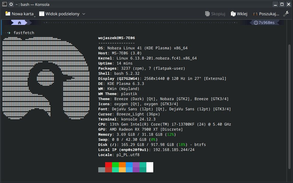Click the home directory icon in the prompt
293x183 pixels.
19,23
